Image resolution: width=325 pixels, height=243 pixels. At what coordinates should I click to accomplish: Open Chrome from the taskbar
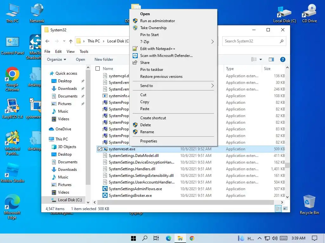(192, 238)
